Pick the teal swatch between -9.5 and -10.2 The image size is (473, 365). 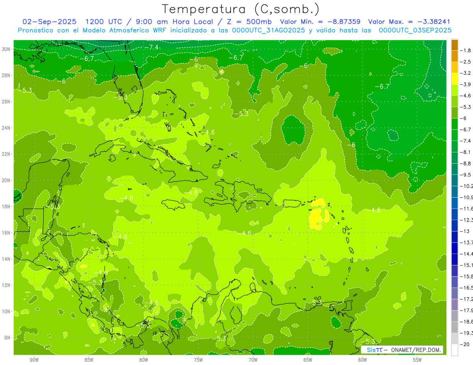(454, 180)
